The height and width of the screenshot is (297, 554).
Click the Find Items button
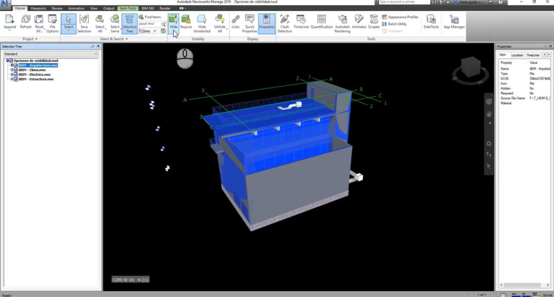point(150,17)
